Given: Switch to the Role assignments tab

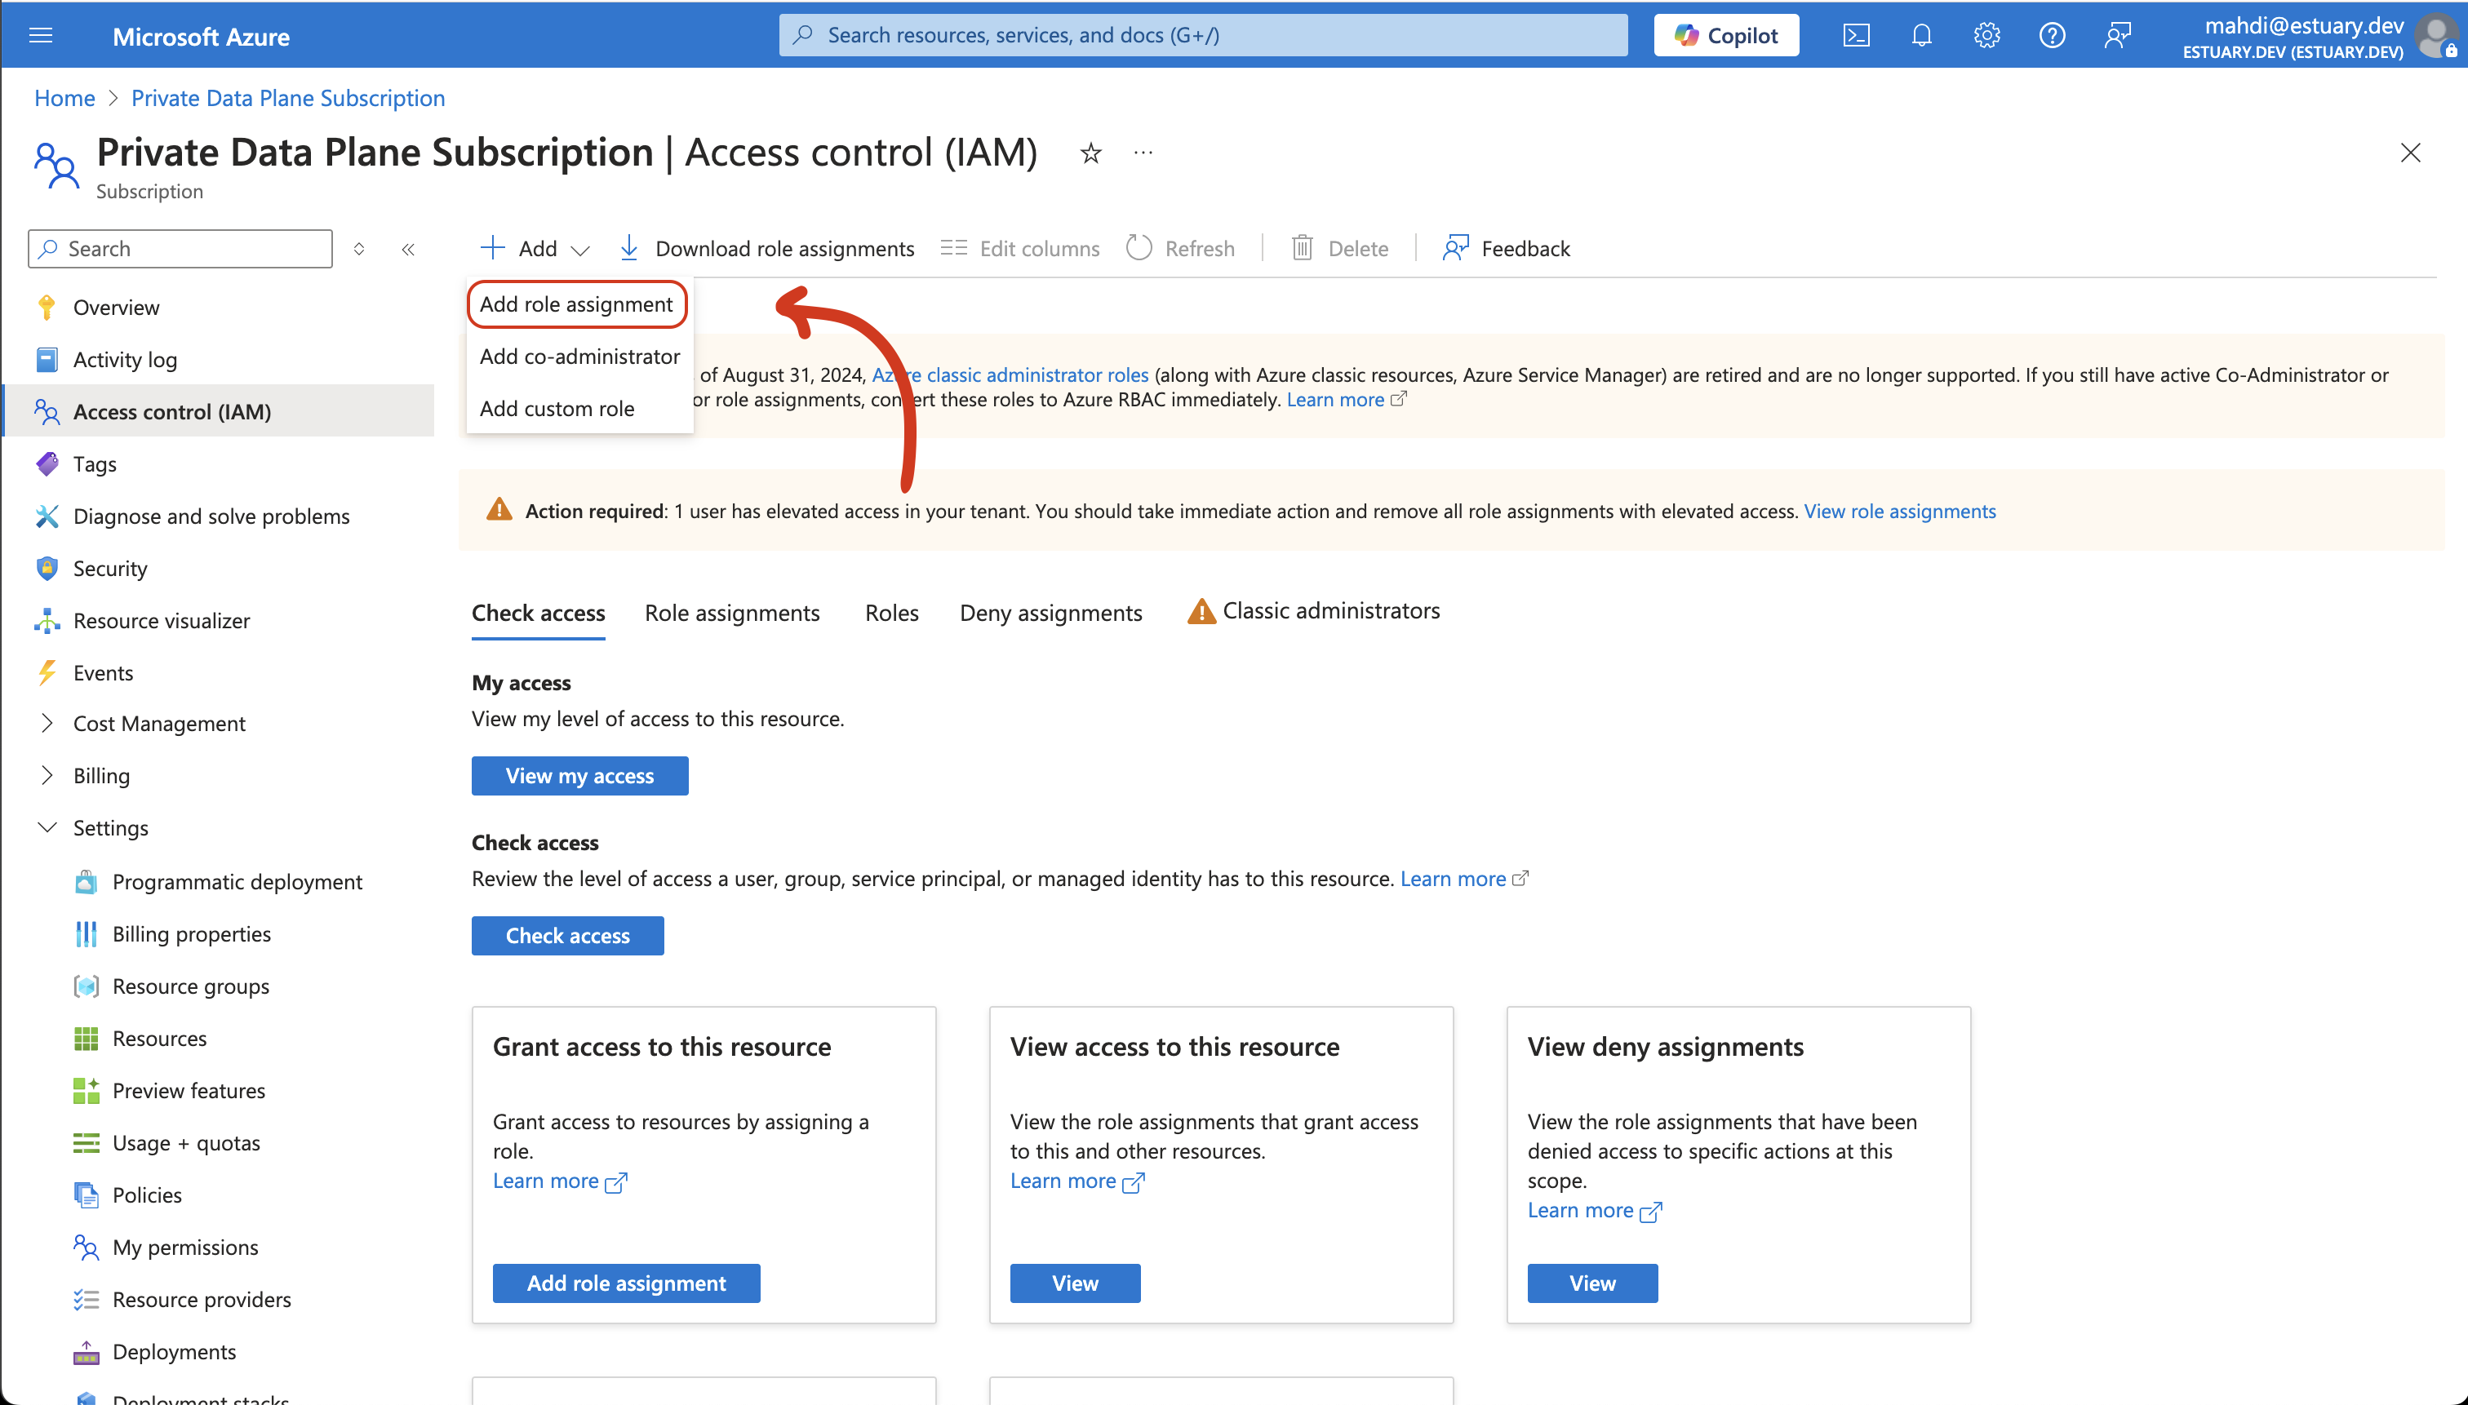Looking at the screenshot, I should pyautogui.click(x=731, y=613).
